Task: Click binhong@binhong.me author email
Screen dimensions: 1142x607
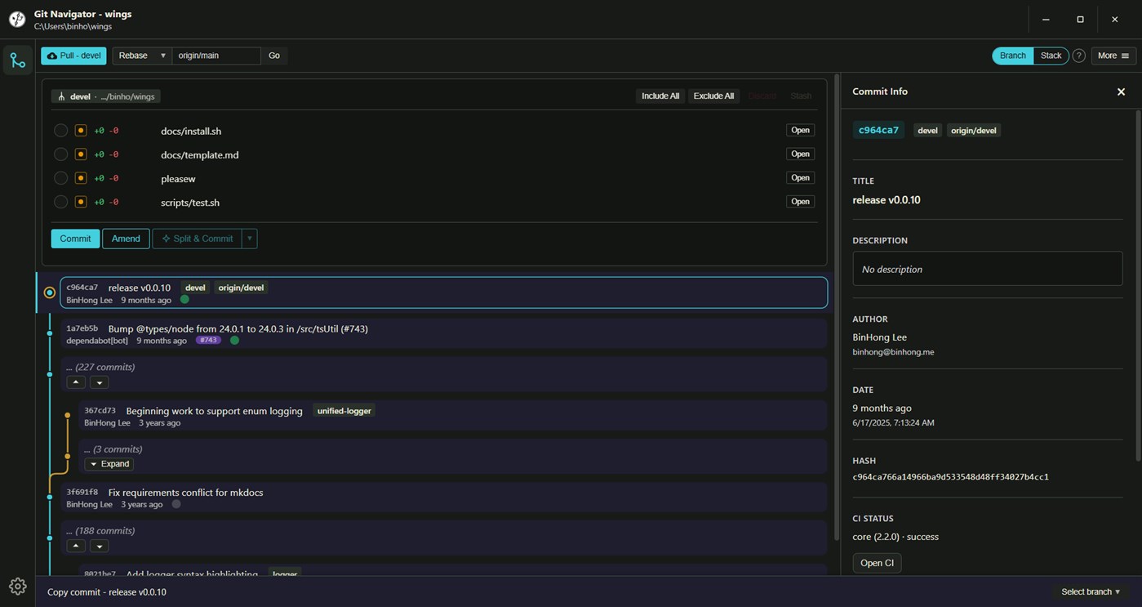Action: 893,352
